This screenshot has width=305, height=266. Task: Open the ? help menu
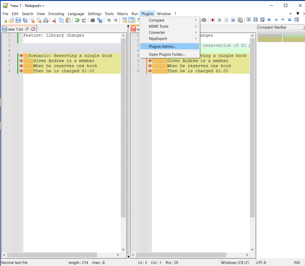[x=175, y=14]
